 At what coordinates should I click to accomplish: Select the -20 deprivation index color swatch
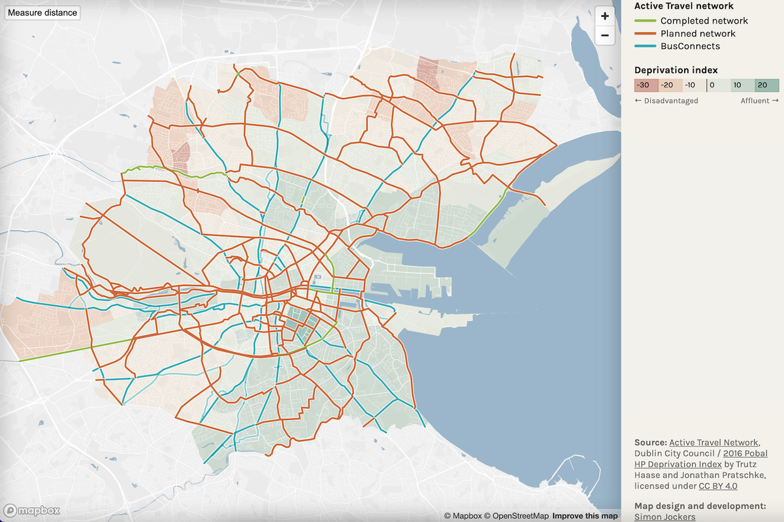670,85
